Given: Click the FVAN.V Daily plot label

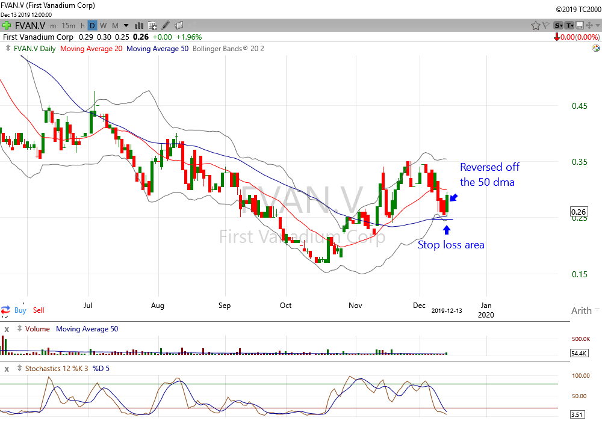Looking at the screenshot, I should click(x=34, y=49).
